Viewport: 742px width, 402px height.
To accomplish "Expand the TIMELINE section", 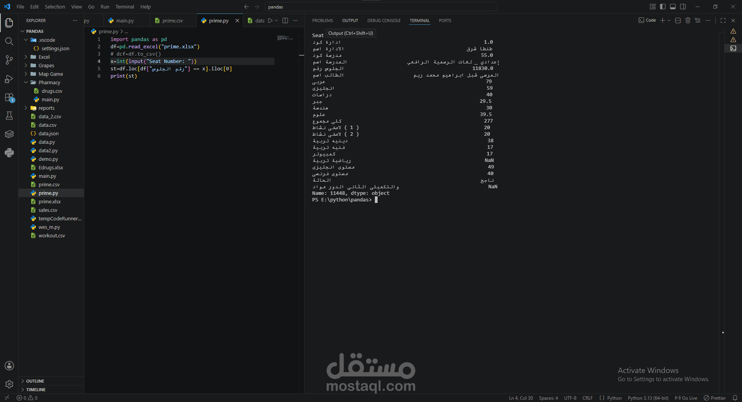I will click(x=51, y=390).
